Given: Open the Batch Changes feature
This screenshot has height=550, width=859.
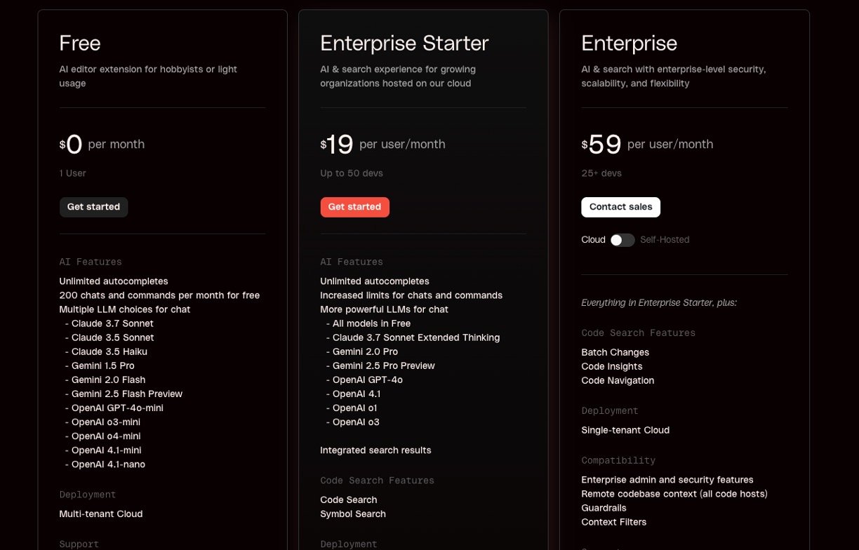Looking at the screenshot, I should click(615, 352).
